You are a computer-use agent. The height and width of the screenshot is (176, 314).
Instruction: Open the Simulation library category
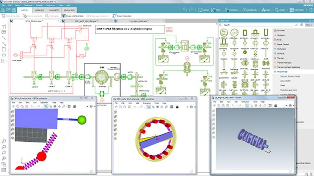point(281,35)
